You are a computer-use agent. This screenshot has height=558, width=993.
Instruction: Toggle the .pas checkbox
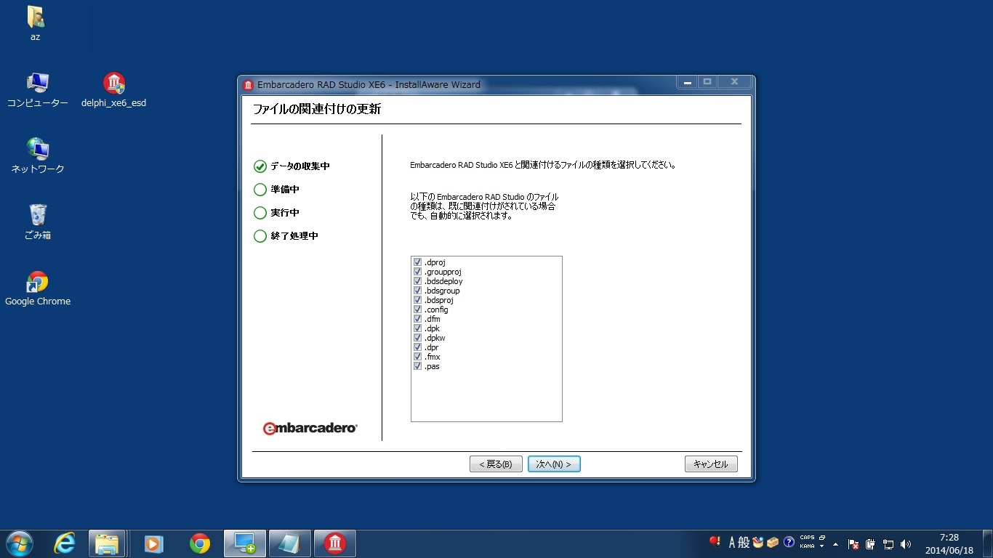click(x=418, y=366)
